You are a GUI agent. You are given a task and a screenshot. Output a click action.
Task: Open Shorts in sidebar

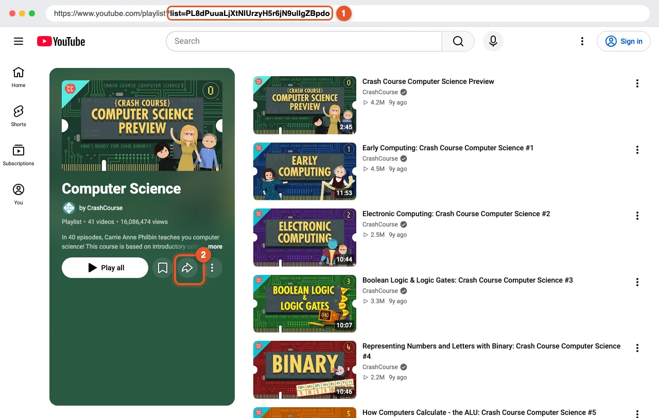tap(19, 116)
